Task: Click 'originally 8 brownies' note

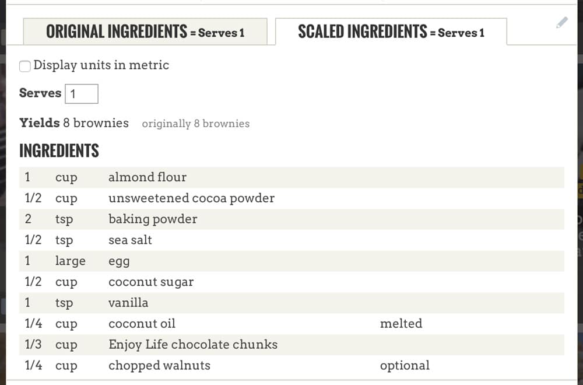Action: 195,124
